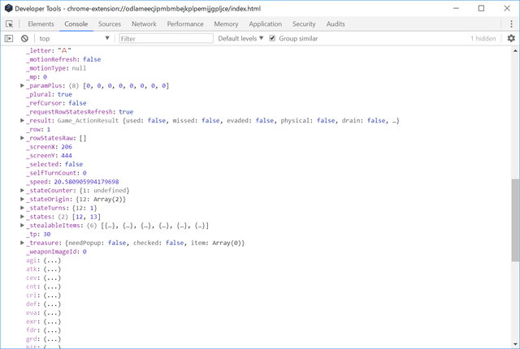Viewport: 520px width, 349px height.
Task: Click the _screenY value 444
Action: click(x=67, y=156)
